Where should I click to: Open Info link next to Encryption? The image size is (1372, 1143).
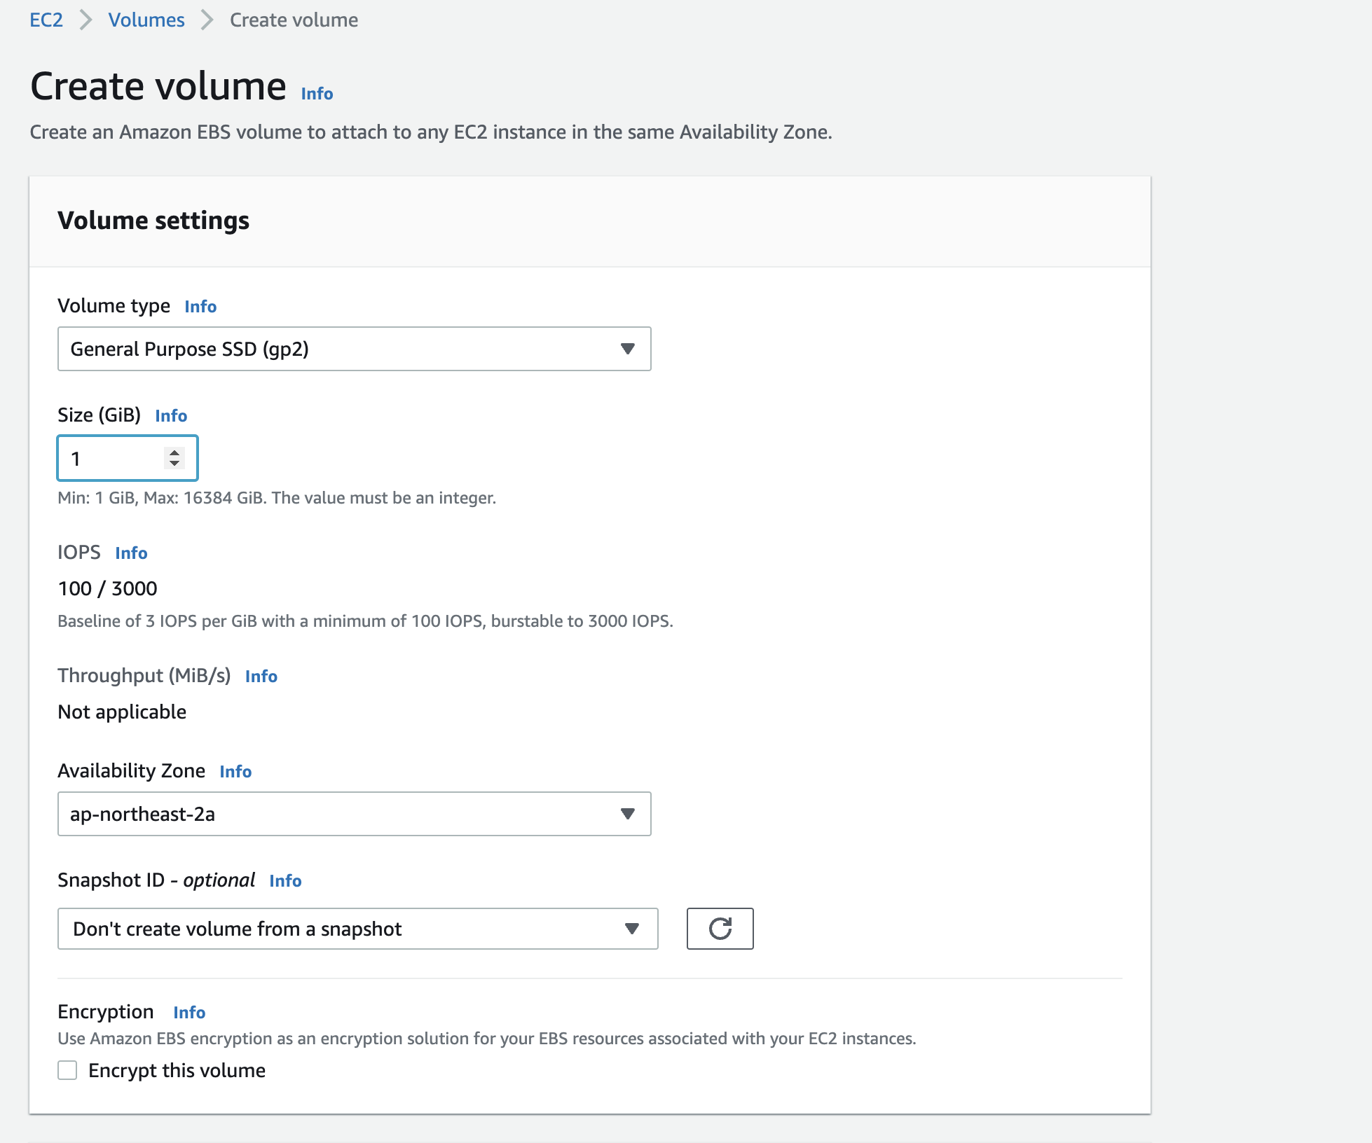(189, 1013)
